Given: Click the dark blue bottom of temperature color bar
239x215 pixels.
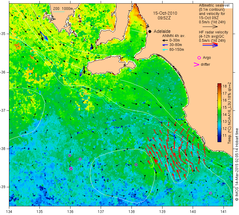Looking at the screenshot, I should pyautogui.click(x=219, y=140).
